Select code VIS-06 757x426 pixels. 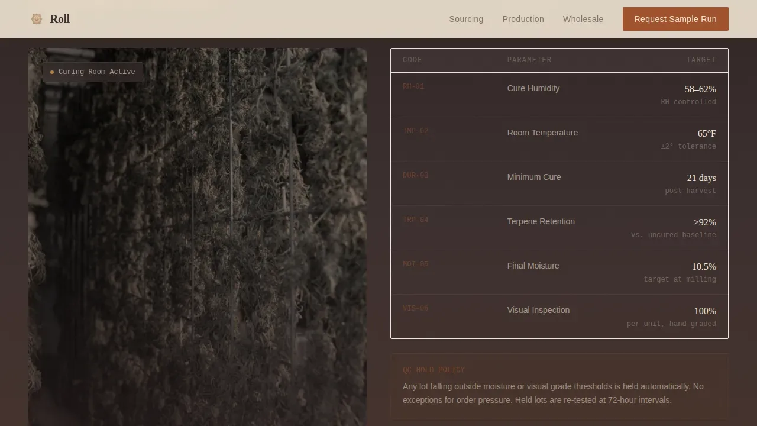tap(415, 308)
